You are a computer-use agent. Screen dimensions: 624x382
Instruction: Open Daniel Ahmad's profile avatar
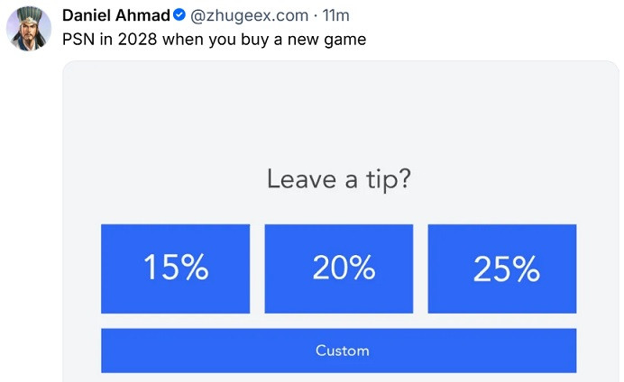pyautogui.click(x=29, y=29)
